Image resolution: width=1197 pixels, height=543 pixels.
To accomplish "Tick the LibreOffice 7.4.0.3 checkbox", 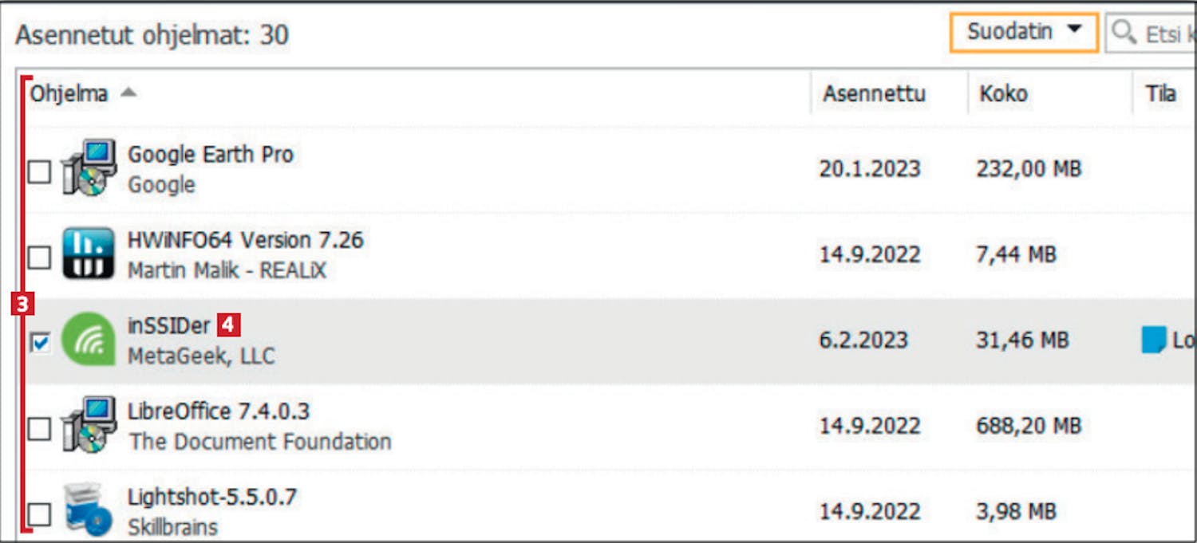I will [x=39, y=429].
